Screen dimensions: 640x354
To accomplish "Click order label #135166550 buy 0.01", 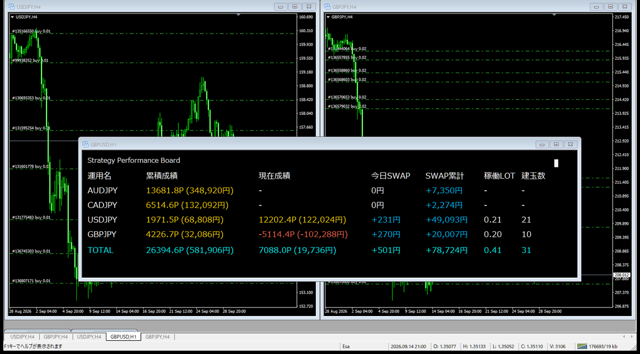I will click(x=31, y=31).
